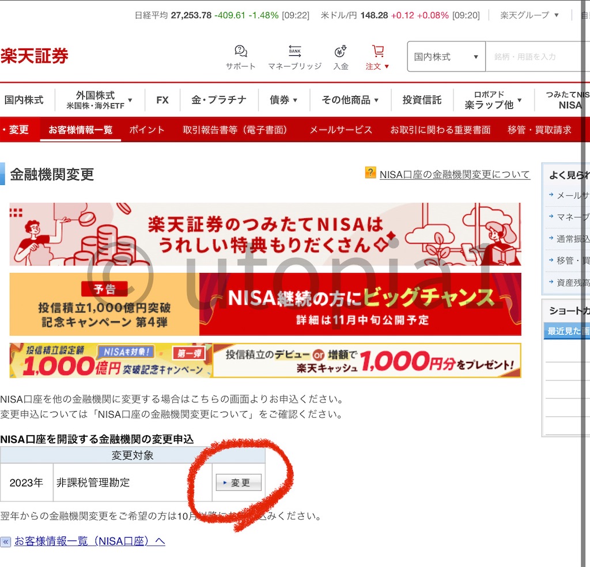The height and width of the screenshot is (567, 590).
Task: Open the 金・プラチナ menu item
Action: click(x=219, y=100)
